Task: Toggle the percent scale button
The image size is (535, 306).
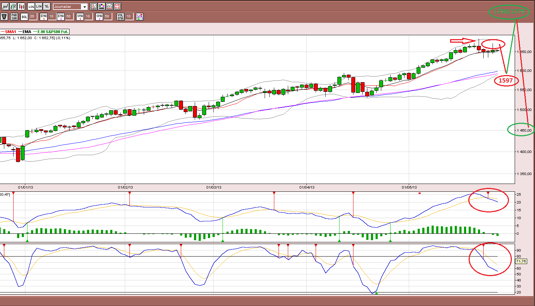Action: (47, 6)
